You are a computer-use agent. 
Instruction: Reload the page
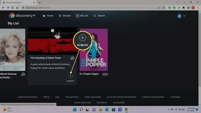[x=13, y=8]
